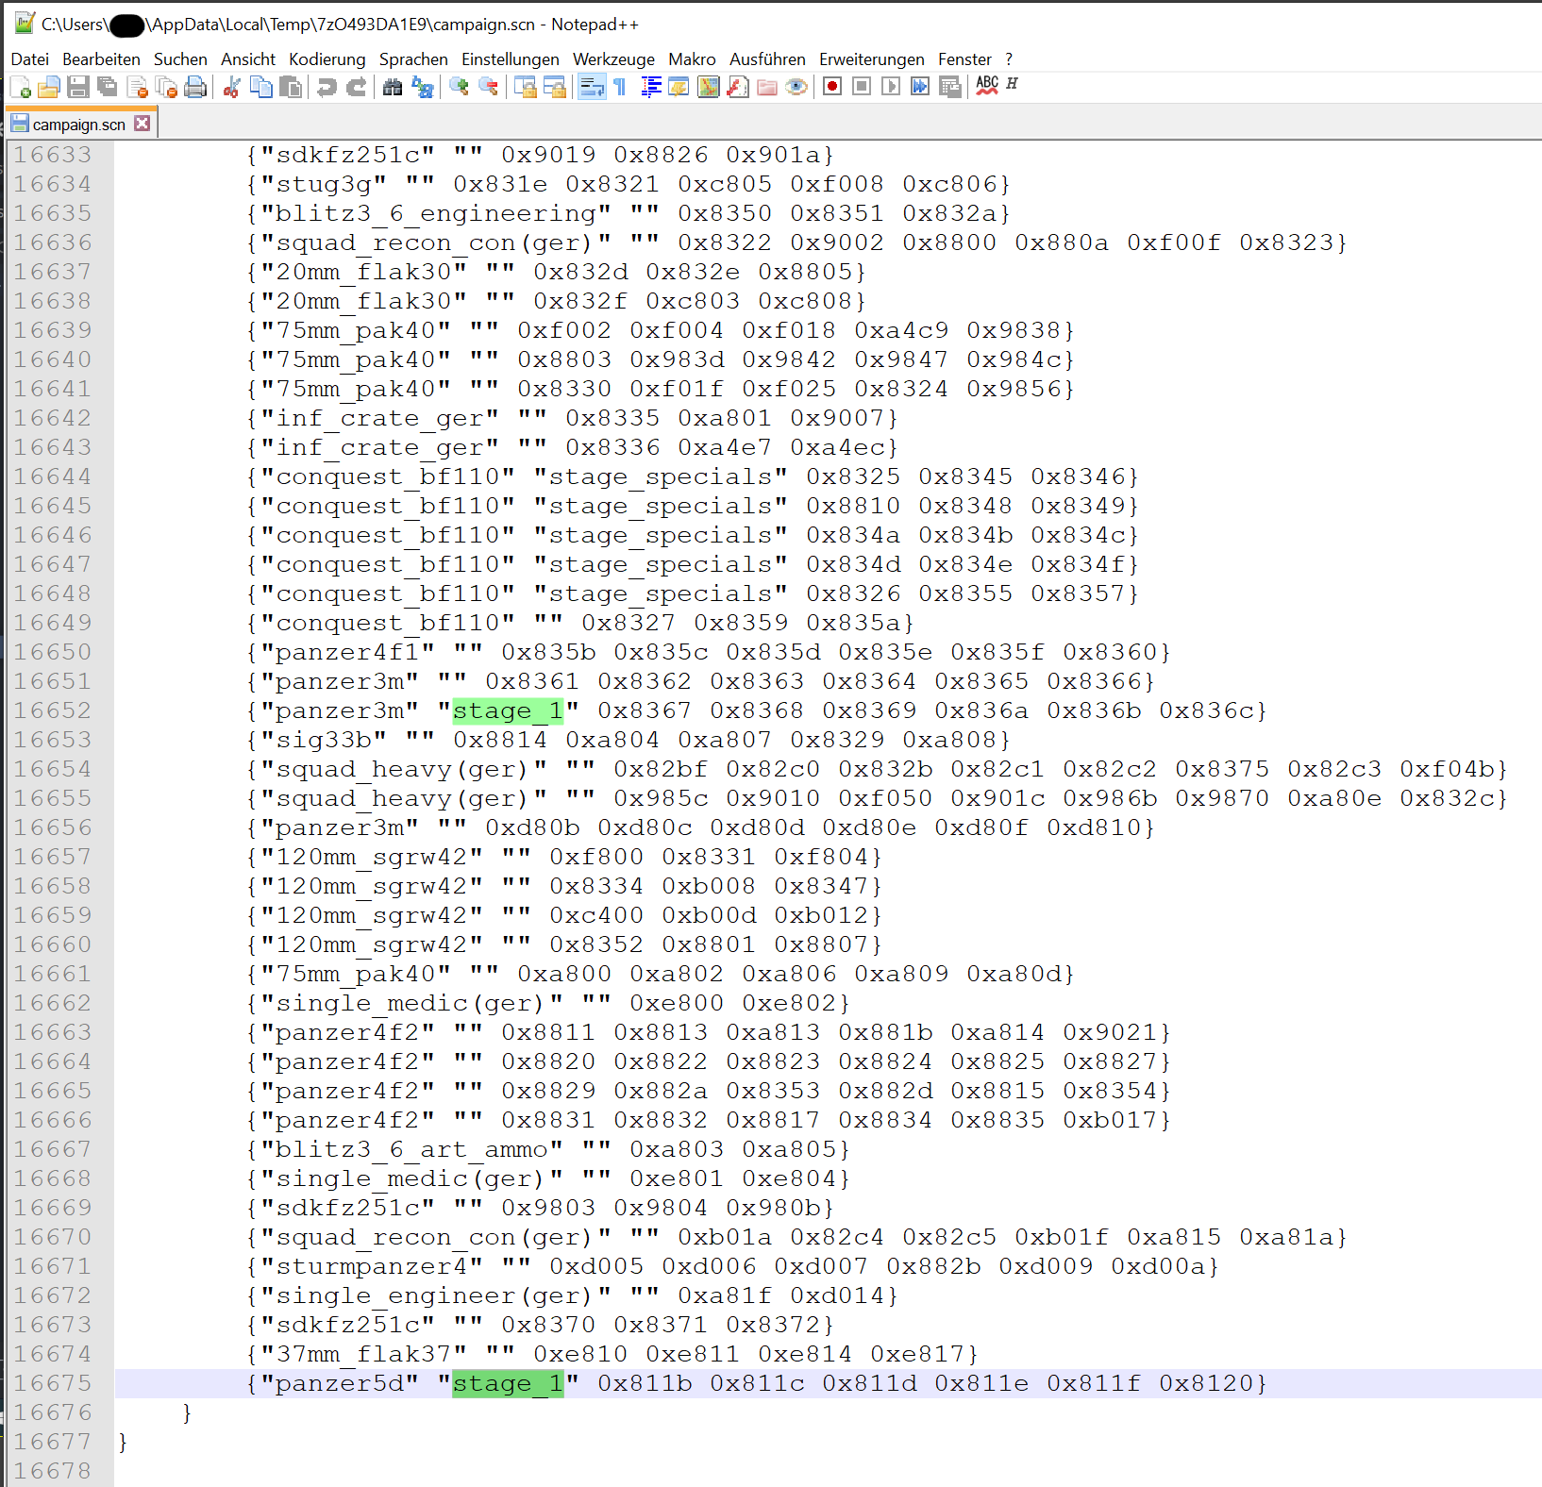Show the Document Map panel
Screen dimensions: 1542x1487
coord(709,88)
